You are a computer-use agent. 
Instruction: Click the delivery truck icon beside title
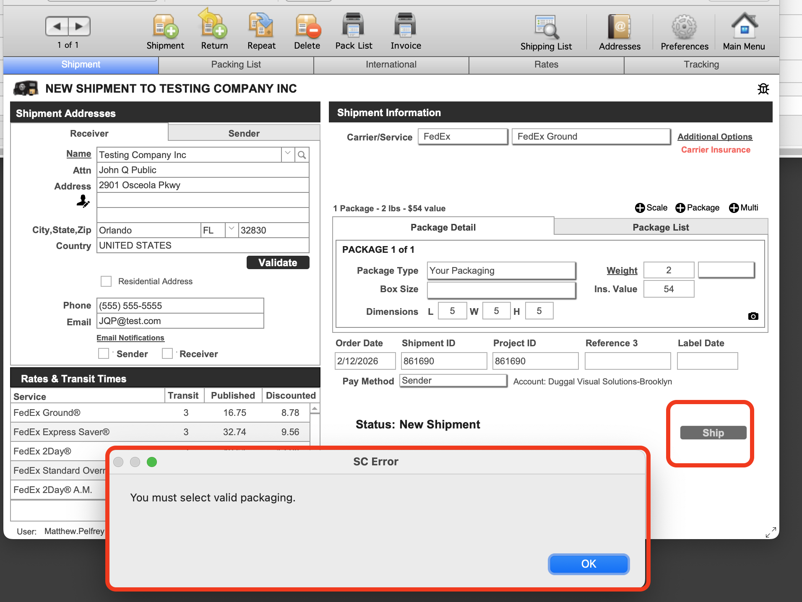click(26, 88)
